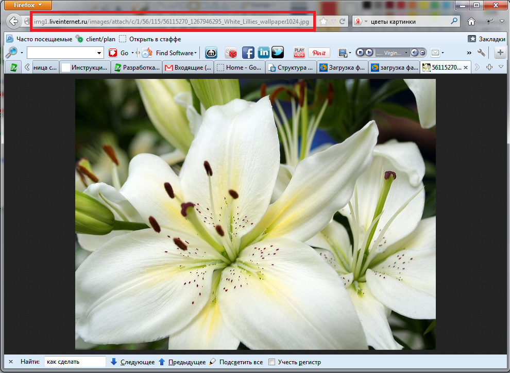Viewport: 510px width, 373px height.
Task: Click the 'цветы картинки' search field
Action: pos(410,22)
